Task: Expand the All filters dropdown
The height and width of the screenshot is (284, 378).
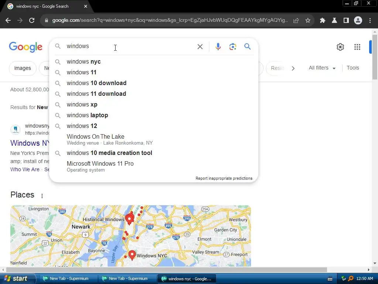Action: [322, 68]
